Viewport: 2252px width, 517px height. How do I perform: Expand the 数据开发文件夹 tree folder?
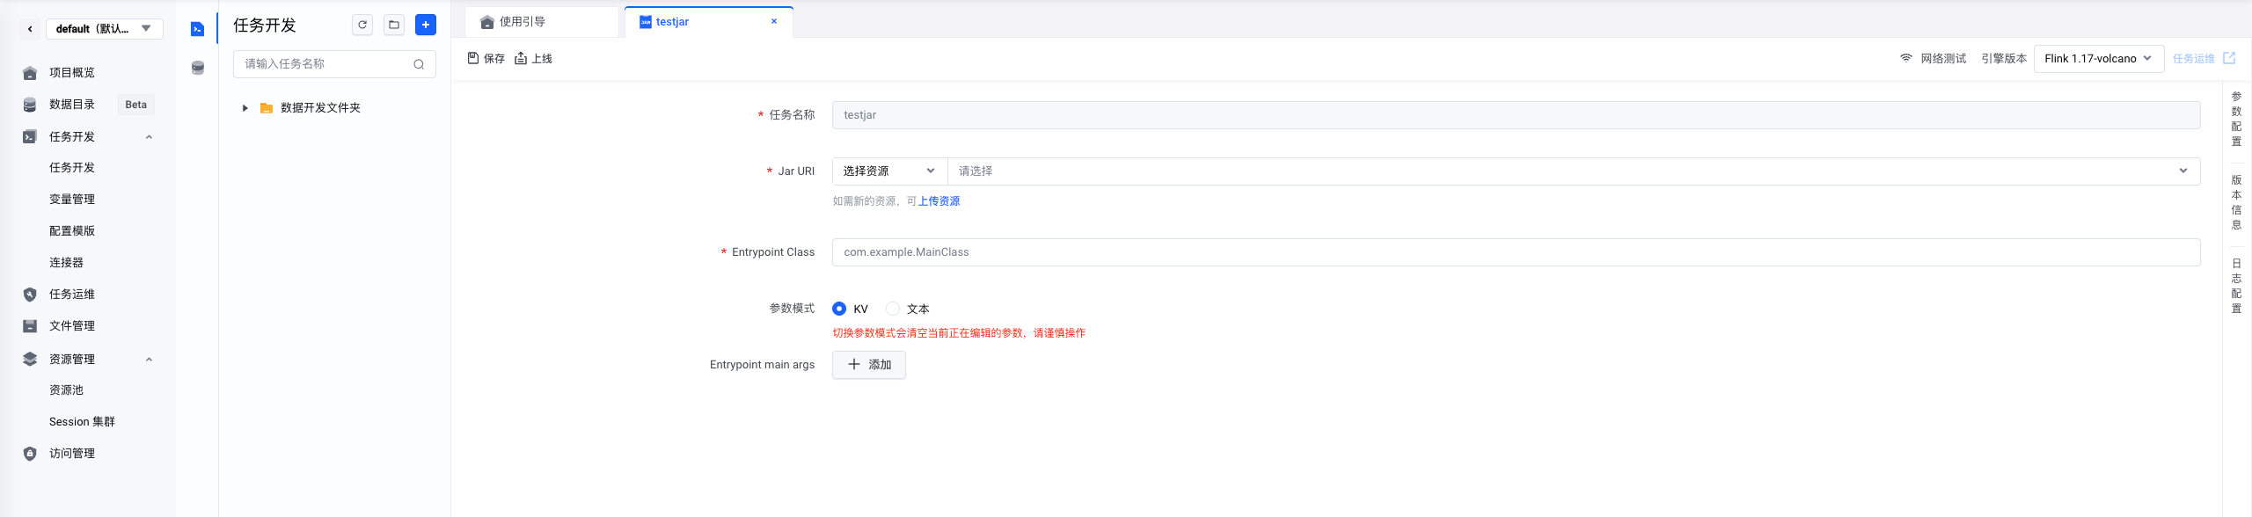coord(245,108)
